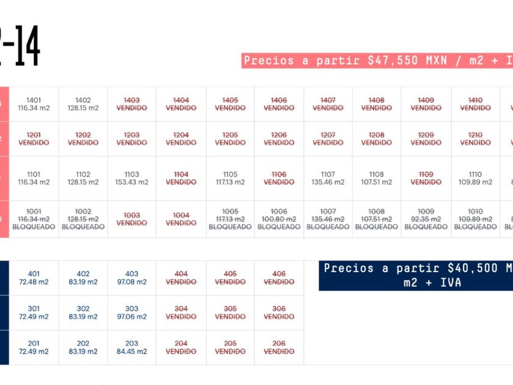Select unit 1102 of 128.15 m2
The image size is (513, 385).
click(x=83, y=178)
